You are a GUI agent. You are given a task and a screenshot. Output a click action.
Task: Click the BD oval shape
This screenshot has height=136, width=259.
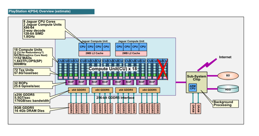click(228, 76)
